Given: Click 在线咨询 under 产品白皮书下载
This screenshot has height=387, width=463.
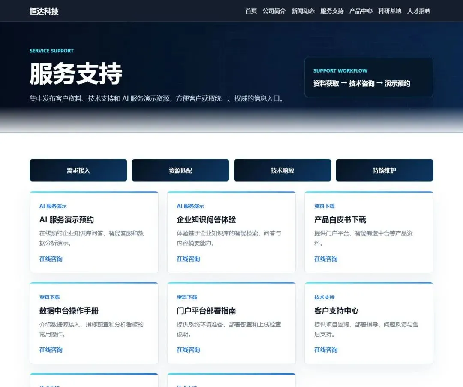Looking at the screenshot, I should [326, 259].
